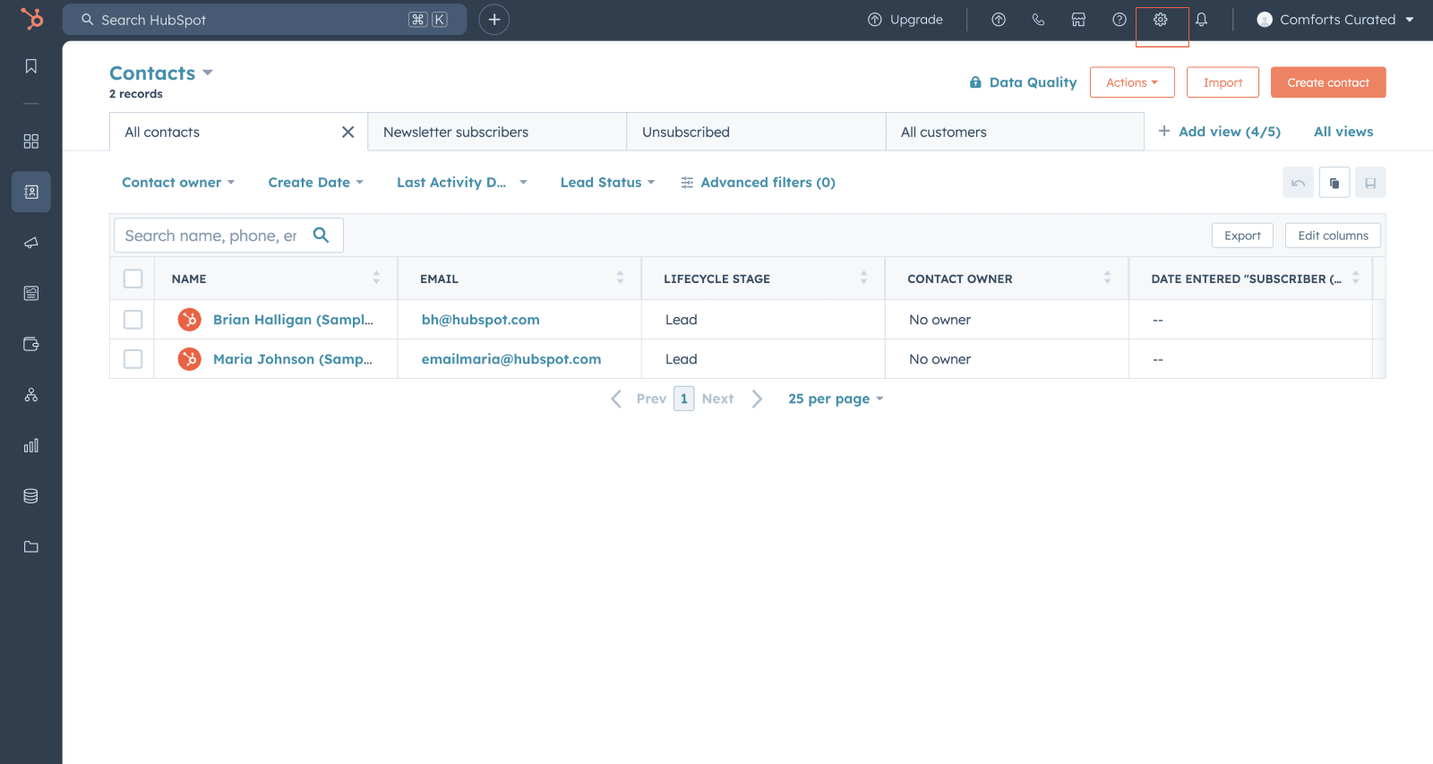1433x764 pixels.
Task: Open Brian Halligan contact record link
Action: 293,320
